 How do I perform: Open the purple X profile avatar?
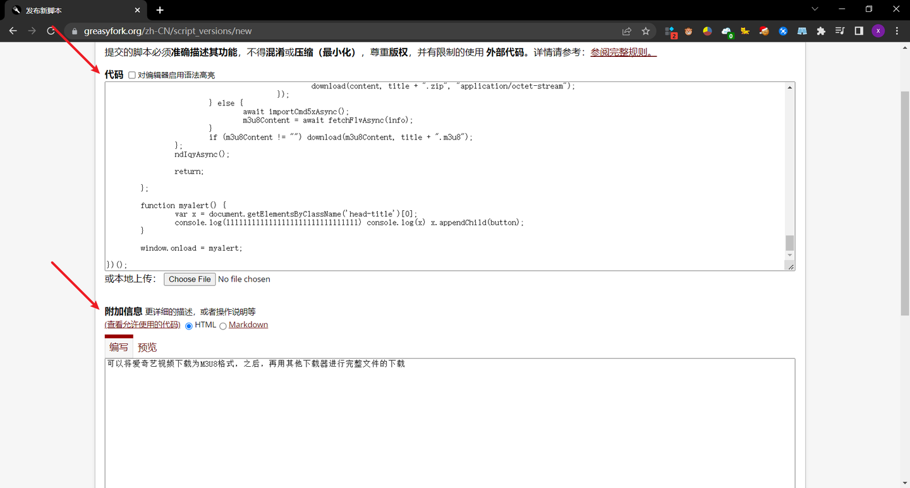point(878,31)
